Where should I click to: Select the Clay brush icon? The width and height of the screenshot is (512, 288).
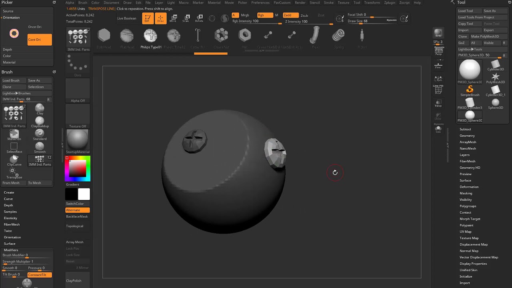(40, 109)
